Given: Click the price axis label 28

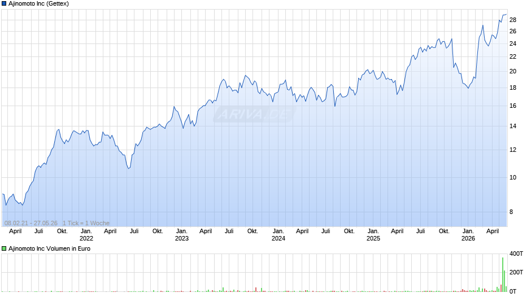Looking at the screenshot, I should point(513,20).
